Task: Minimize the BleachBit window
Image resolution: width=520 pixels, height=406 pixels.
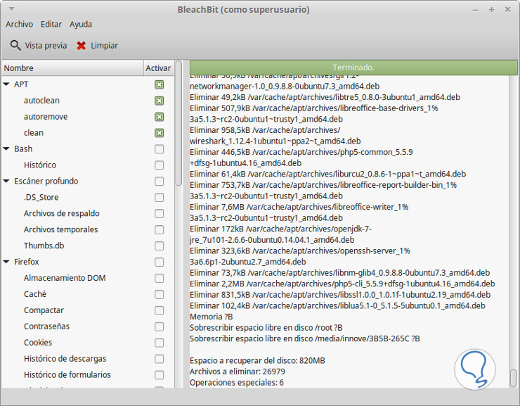Action: pos(476,10)
